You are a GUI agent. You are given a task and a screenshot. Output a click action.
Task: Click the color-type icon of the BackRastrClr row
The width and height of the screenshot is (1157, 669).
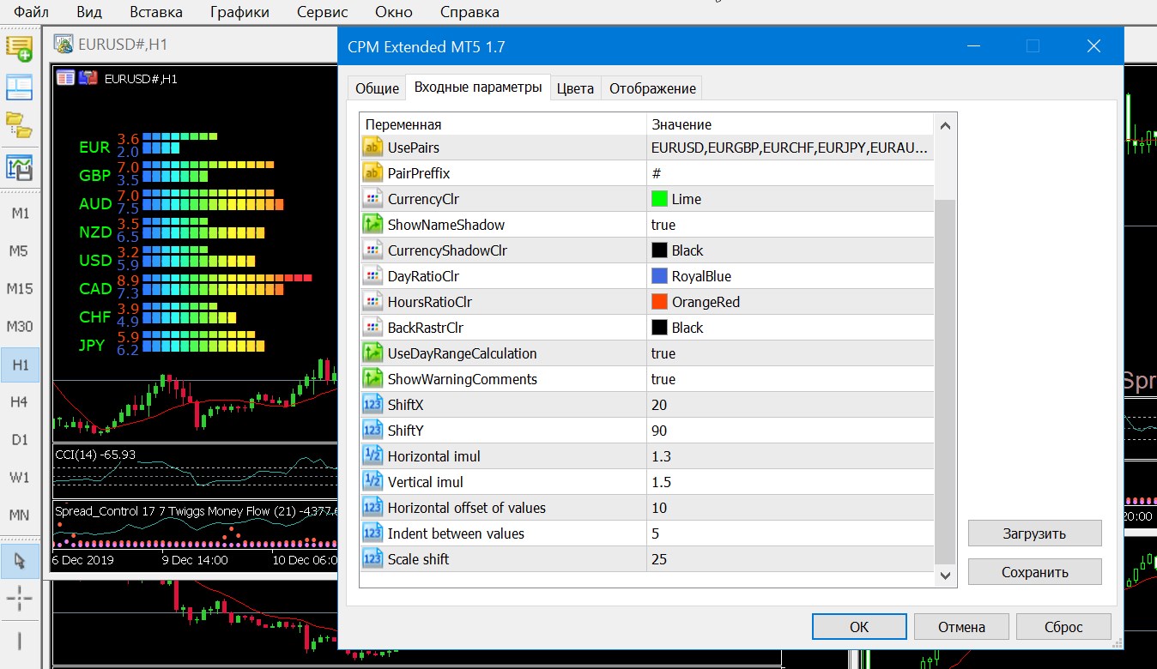click(x=373, y=328)
